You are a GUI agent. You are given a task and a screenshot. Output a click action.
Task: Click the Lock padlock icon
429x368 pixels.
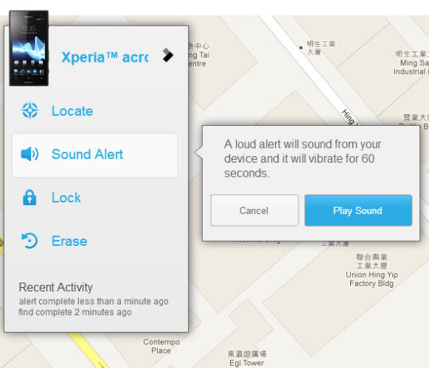pos(29,197)
